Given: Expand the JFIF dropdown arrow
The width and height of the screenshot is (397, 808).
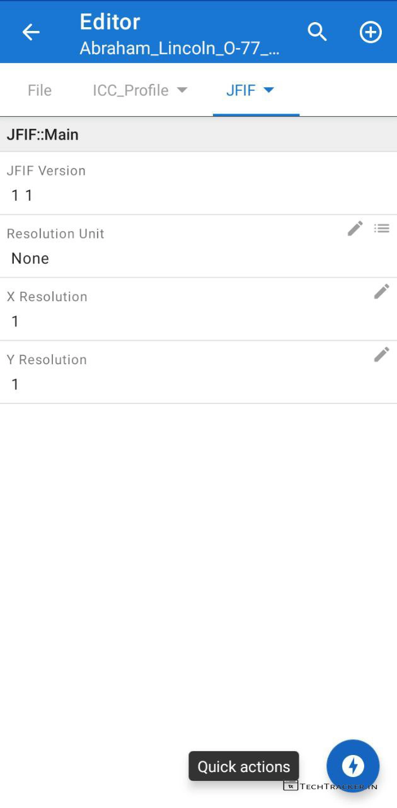Looking at the screenshot, I should click(268, 90).
